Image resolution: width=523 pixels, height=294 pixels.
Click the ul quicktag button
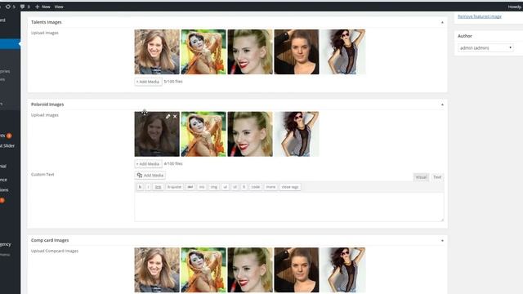pos(226,187)
